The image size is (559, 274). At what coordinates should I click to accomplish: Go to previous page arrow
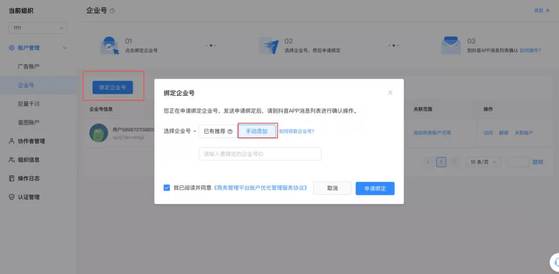coord(428,162)
